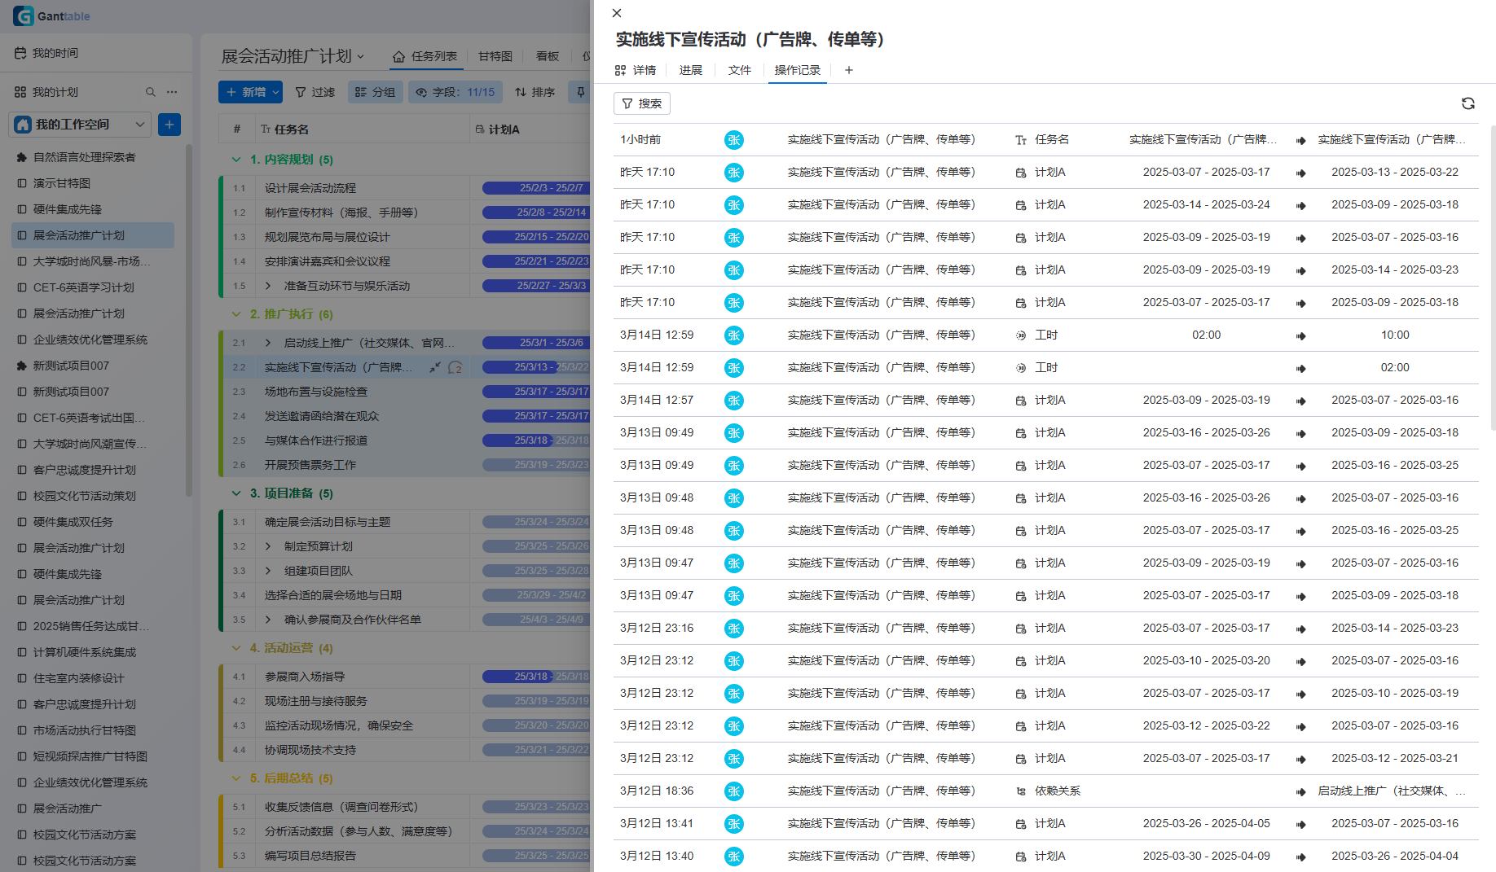Expand subtasks of 准备互动环节与娱乐活动
The width and height of the screenshot is (1496, 872).
[x=268, y=286]
